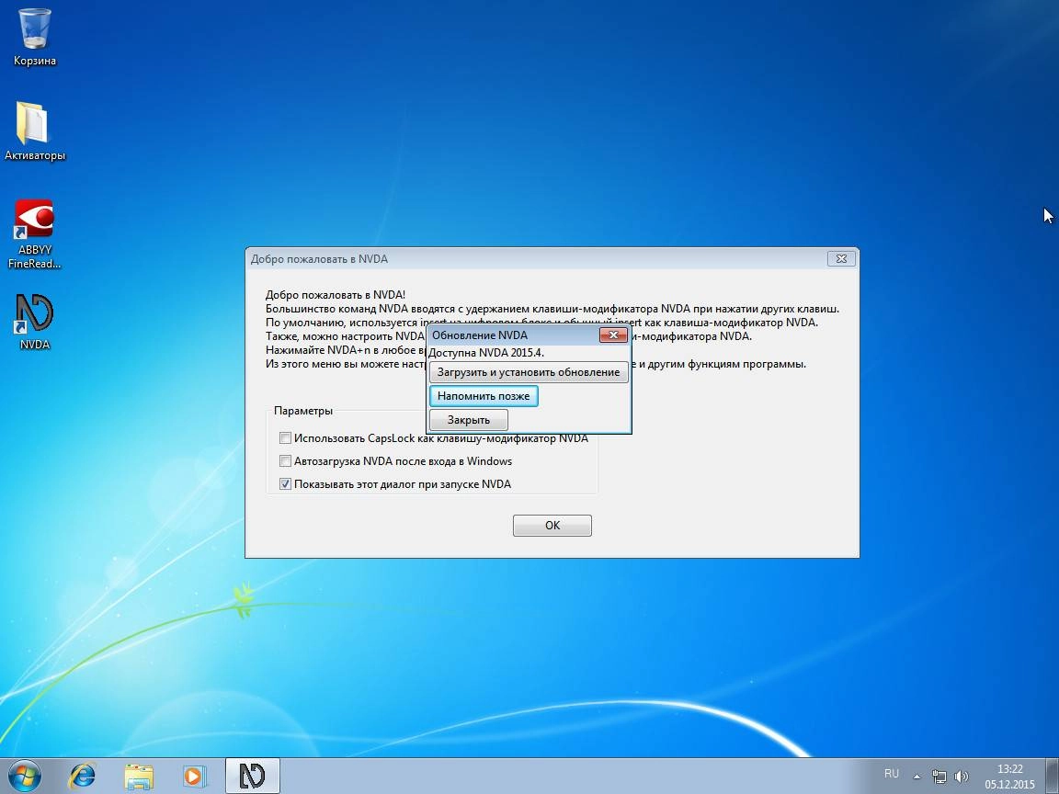This screenshot has width=1059, height=794.
Task: Click the Доступна NVDA 2015.4 message
Action: [486, 353]
